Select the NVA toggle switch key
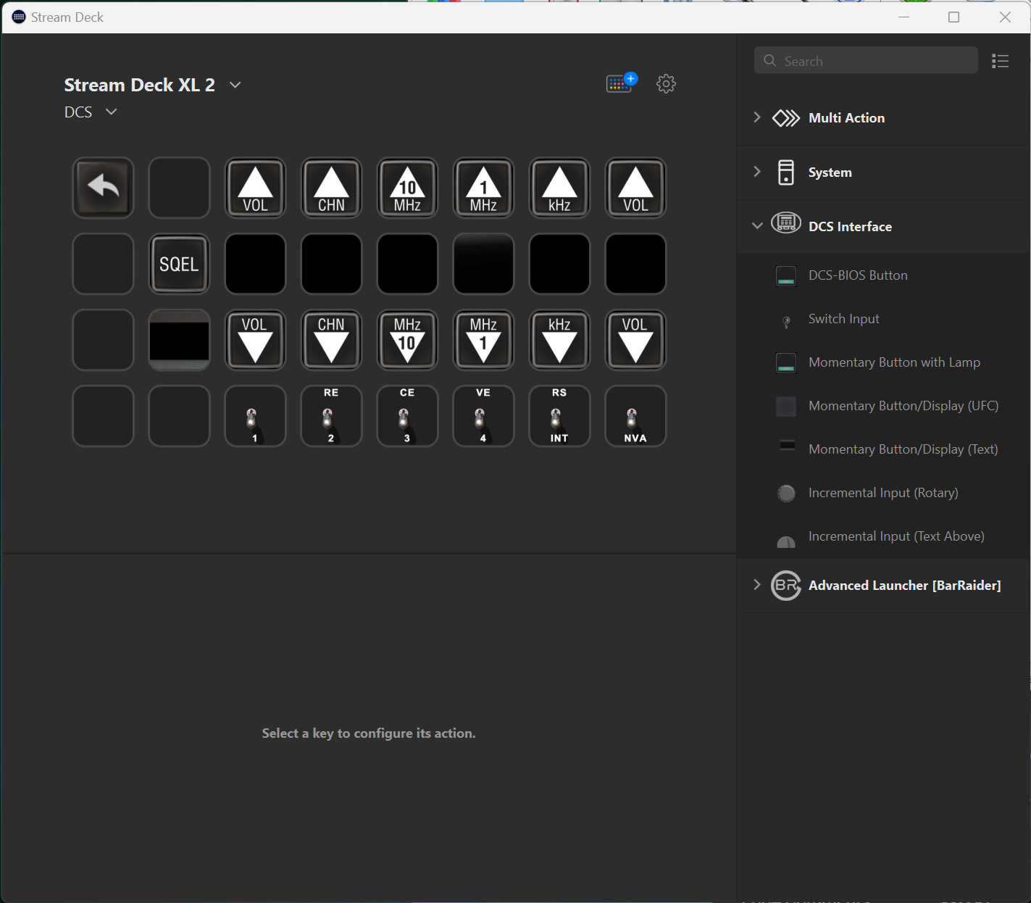Image resolution: width=1031 pixels, height=903 pixels. coord(635,416)
